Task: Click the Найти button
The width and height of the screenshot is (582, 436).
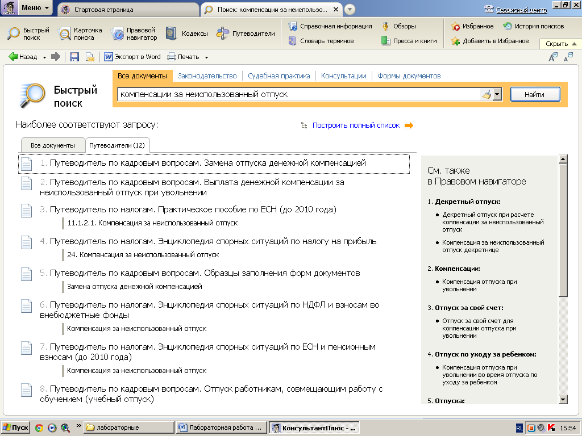Action: click(535, 95)
